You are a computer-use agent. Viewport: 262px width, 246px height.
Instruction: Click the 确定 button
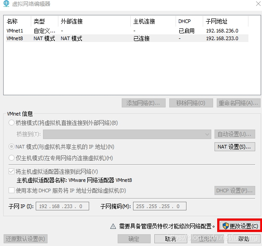pyautogui.click(x=134, y=239)
